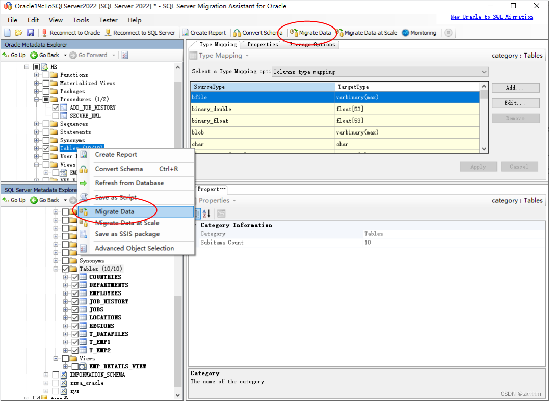This screenshot has height=401, width=549.
Task: Click the Edit... button
Action: point(515,103)
